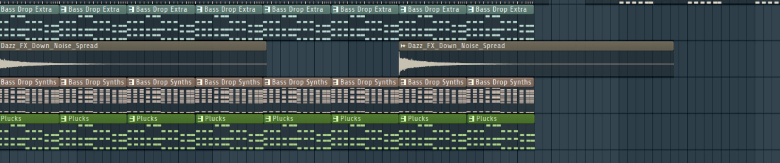Open the menu icon of the third Bass Drop Synths clip

(x=131, y=82)
